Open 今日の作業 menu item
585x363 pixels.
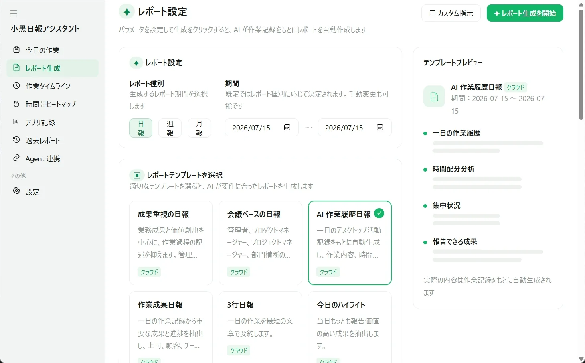(53, 50)
